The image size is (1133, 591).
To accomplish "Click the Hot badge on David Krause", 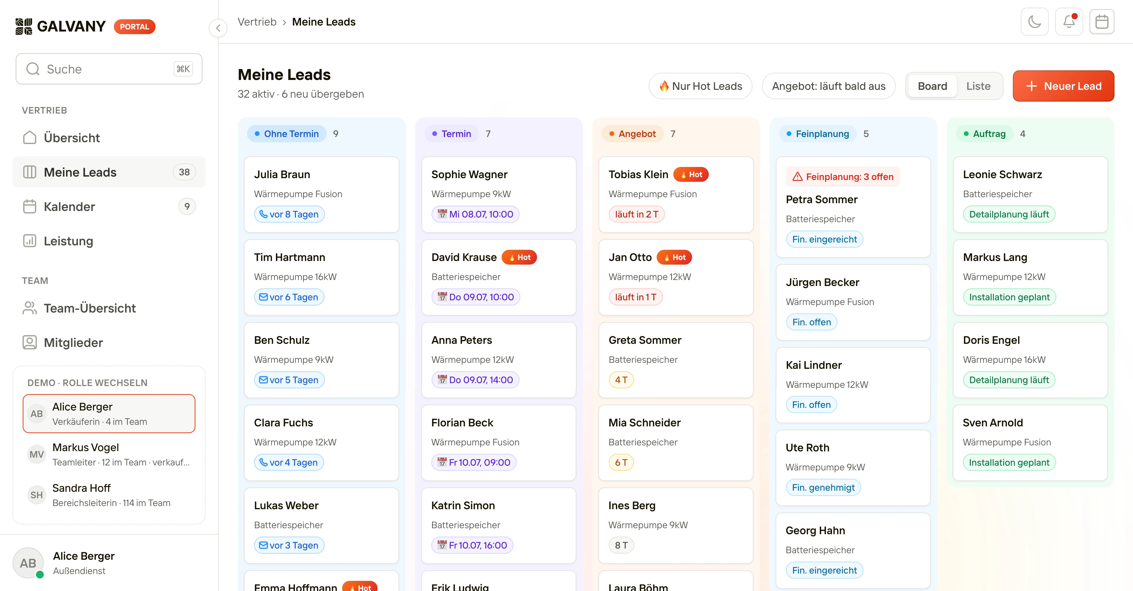I will [x=519, y=257].
